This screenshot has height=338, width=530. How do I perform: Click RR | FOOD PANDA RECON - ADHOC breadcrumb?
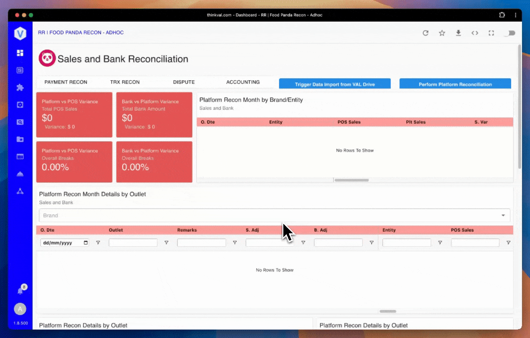pyautogui.click(x=81, y=32)
